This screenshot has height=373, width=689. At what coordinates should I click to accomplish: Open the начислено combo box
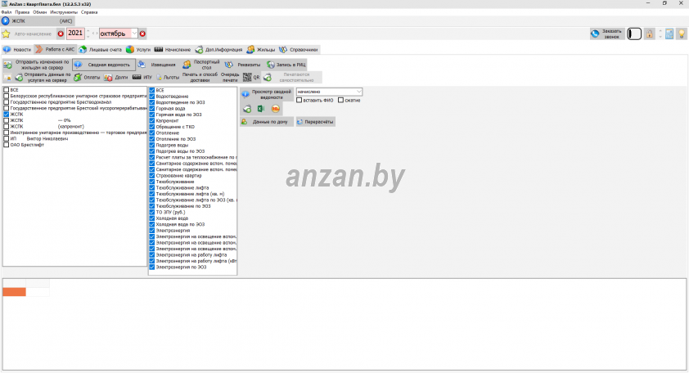point(329,92)
